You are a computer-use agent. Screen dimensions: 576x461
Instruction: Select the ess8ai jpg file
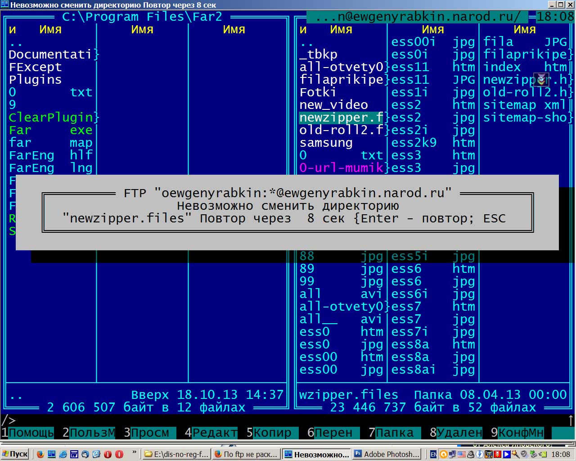(433, 370)
